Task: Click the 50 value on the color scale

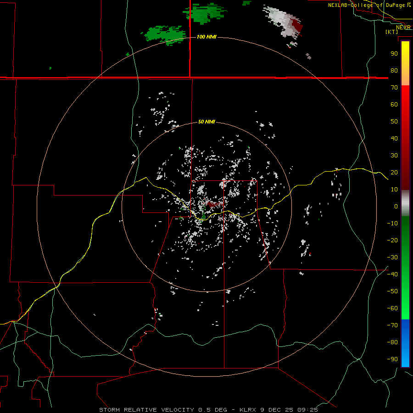Action: pyautogui.click(x=394, y=122)
